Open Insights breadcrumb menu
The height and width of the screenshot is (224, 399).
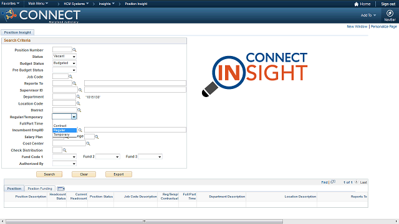pos(107,4)
